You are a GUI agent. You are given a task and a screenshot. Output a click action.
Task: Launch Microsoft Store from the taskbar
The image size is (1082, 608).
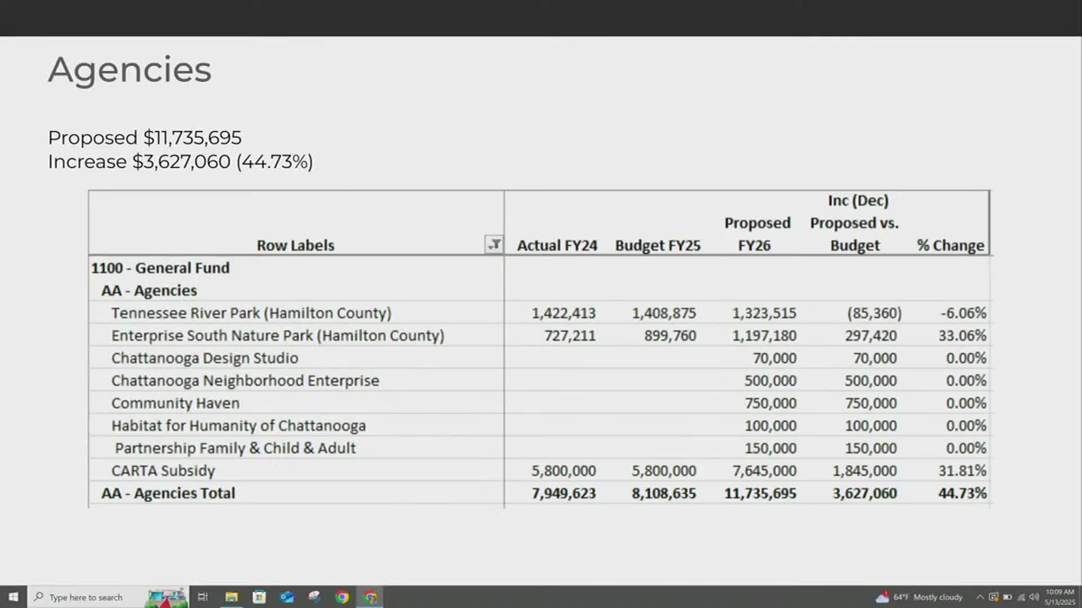259,597
